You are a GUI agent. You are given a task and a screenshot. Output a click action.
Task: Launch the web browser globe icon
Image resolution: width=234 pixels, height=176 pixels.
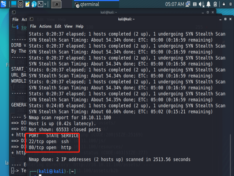point(34,4)
